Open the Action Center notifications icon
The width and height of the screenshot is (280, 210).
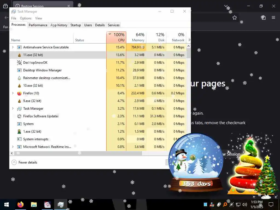click(271, 205)
